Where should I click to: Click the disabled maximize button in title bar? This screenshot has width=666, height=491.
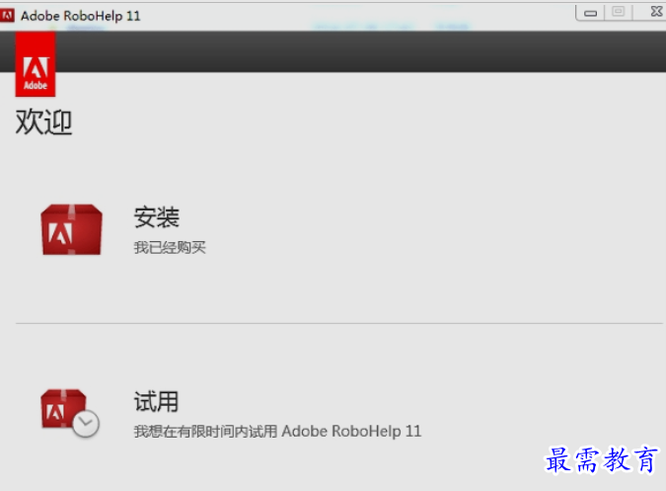[x=619, y=12]
